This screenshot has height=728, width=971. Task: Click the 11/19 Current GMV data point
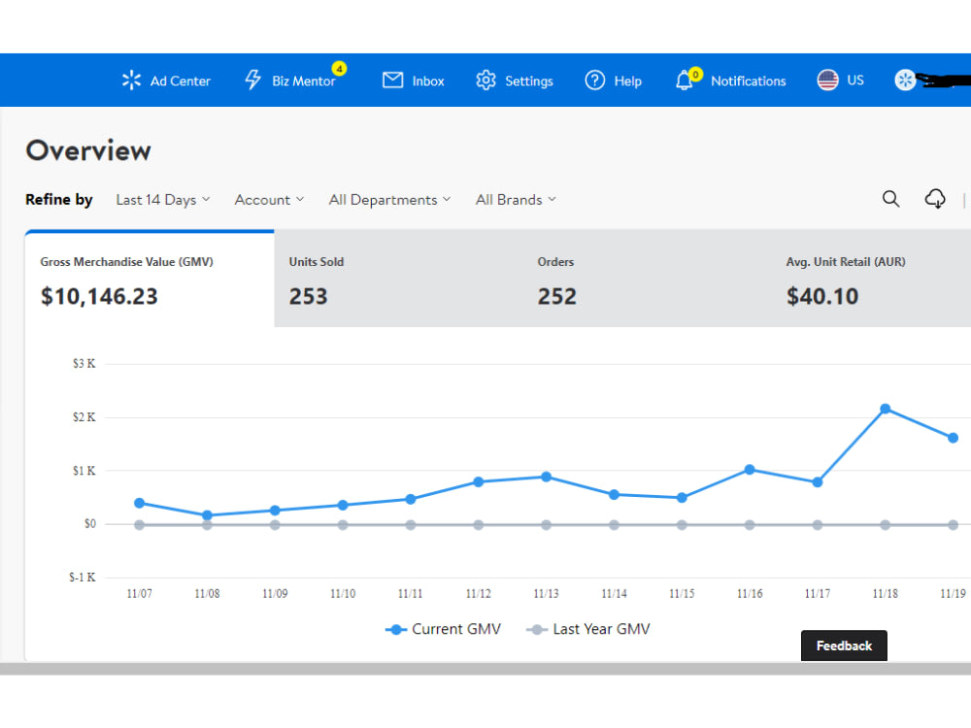click(x=954, y=438)
